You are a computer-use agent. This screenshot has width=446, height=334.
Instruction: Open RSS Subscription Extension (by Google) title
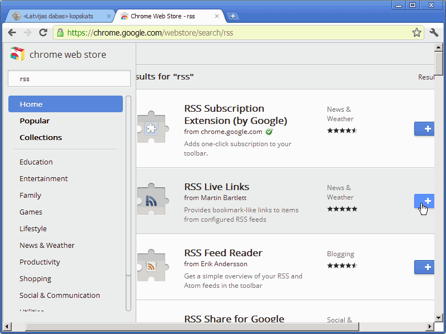point(236,114)
